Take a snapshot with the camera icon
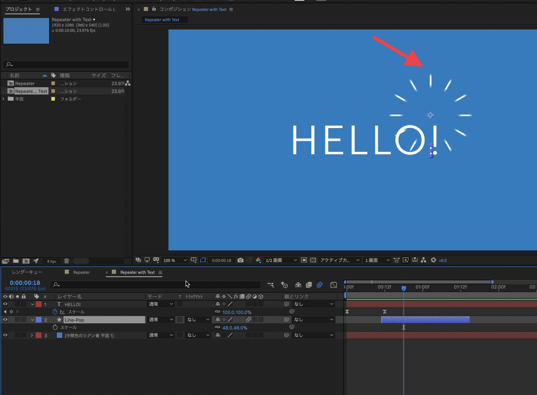Viewport: 537px width, 395px height. (240, 260)
